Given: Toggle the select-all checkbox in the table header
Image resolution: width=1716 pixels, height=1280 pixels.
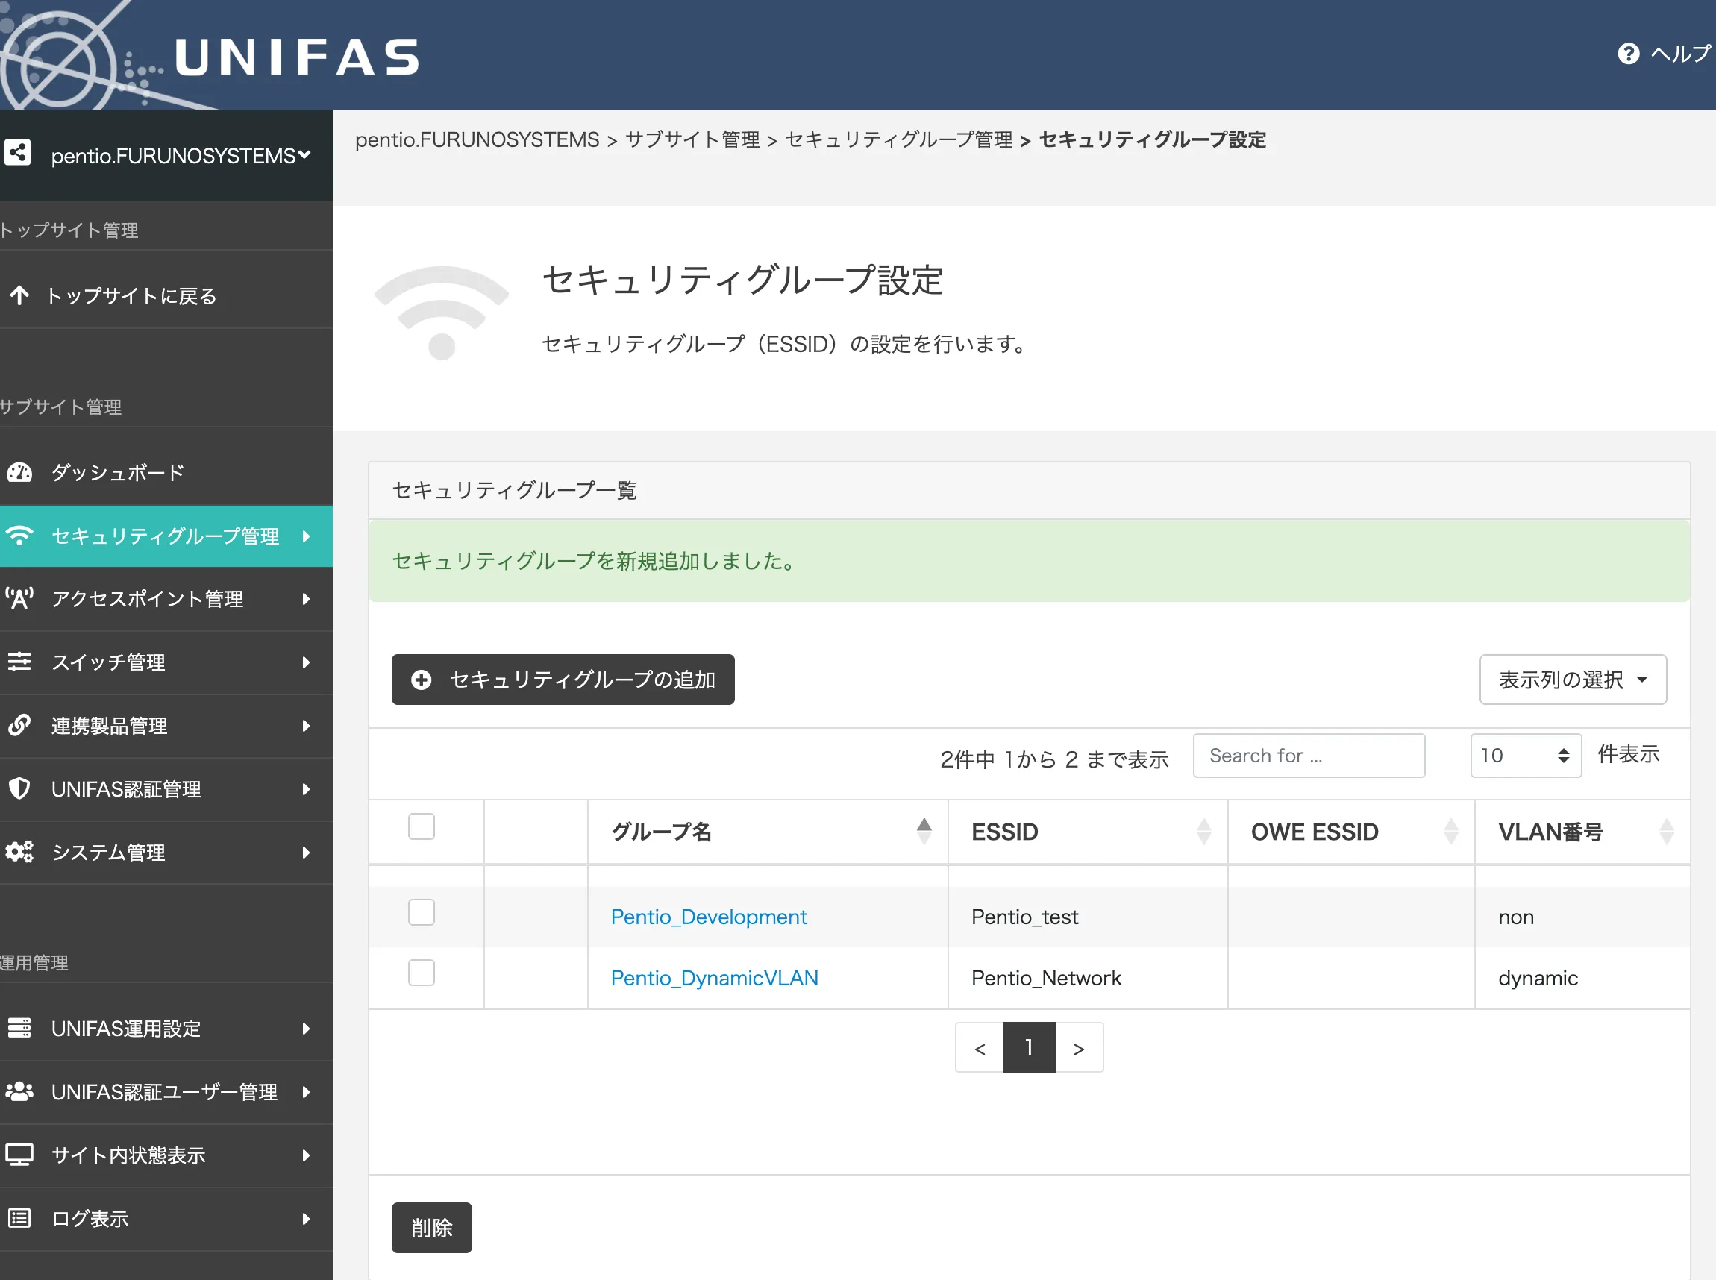Looking at the screenshot, I should click(421, 826).
